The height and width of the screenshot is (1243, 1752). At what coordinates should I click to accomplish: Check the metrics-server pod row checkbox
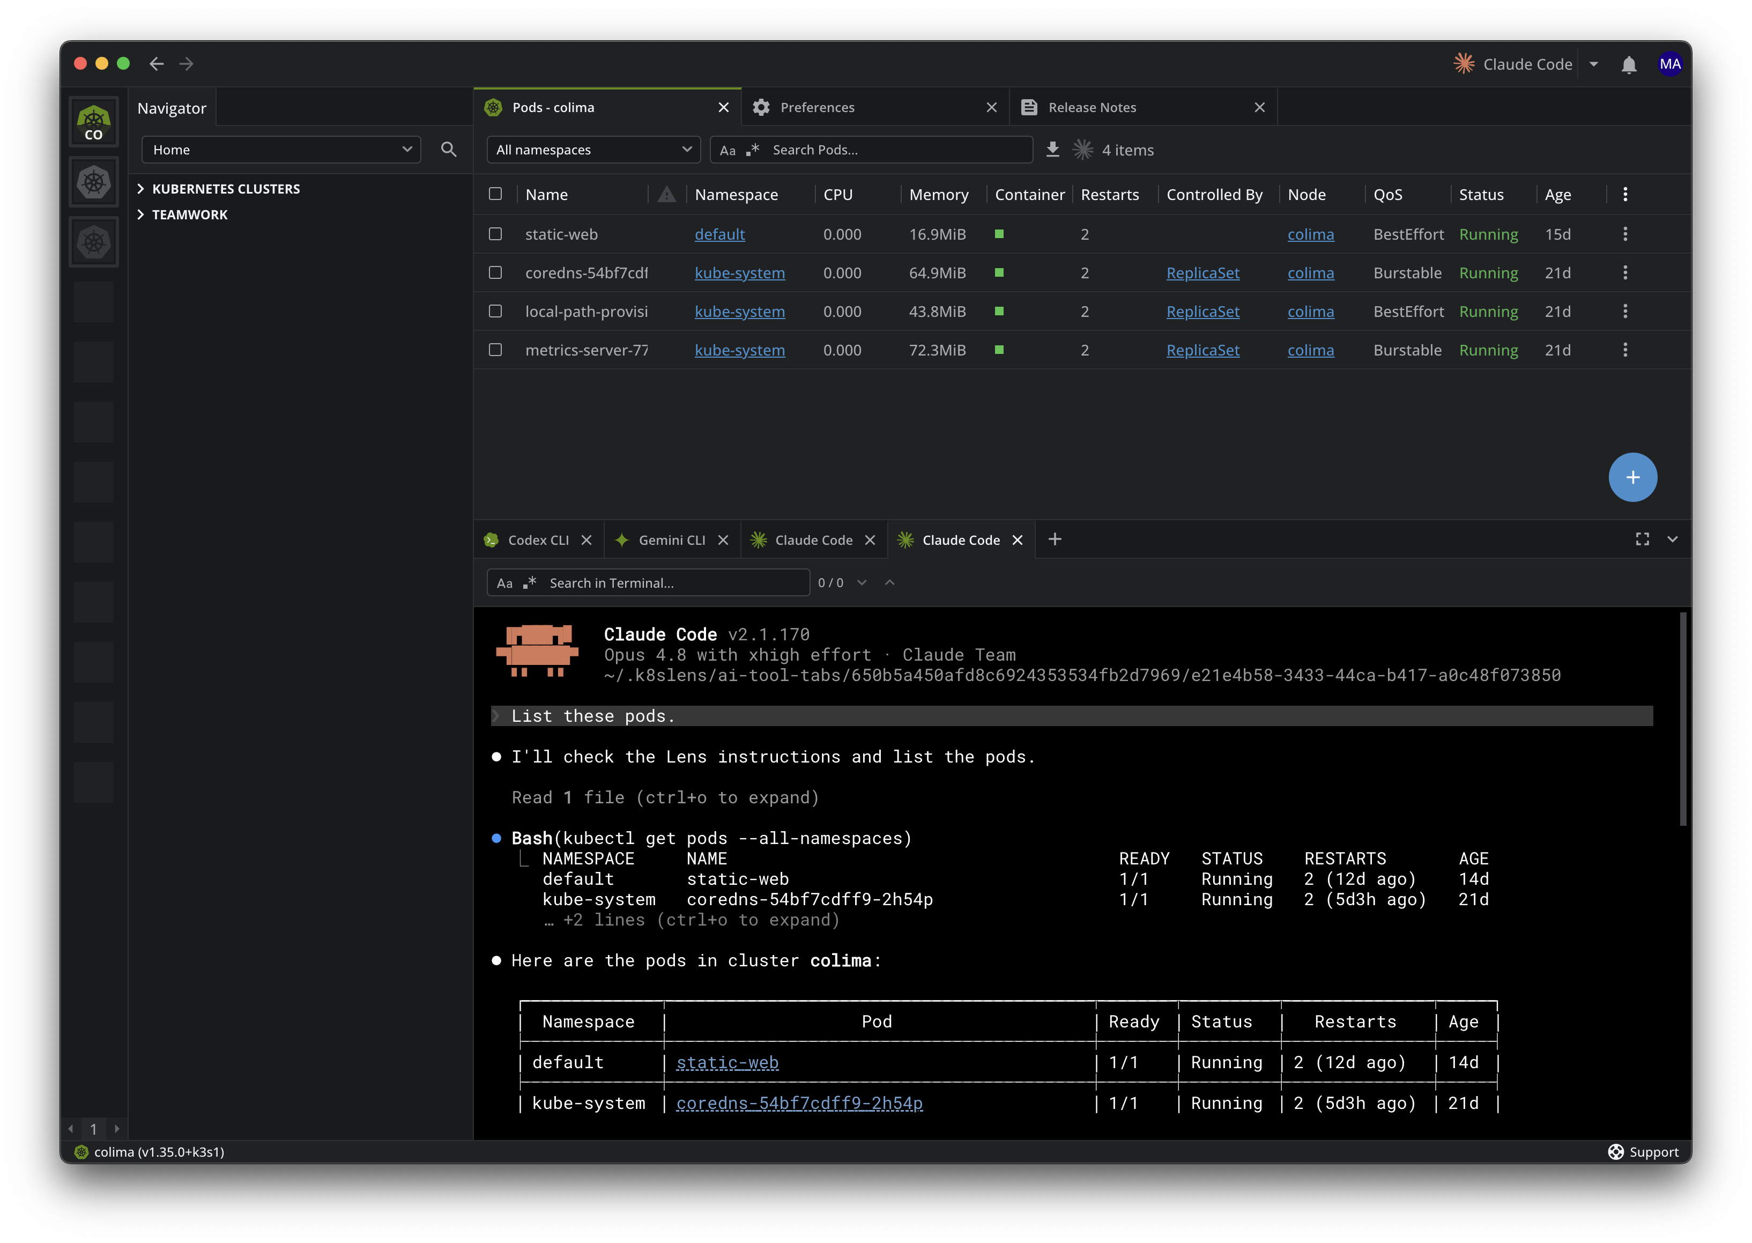[495, 350]
